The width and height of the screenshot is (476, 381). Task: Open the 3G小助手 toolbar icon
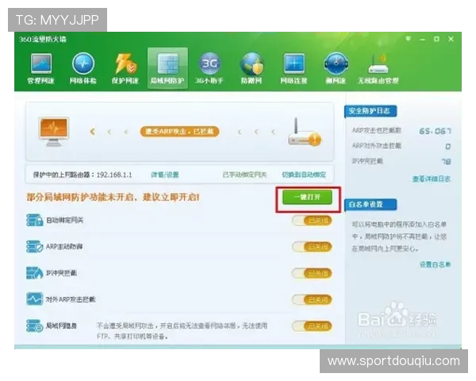click(x=209, y=68)
